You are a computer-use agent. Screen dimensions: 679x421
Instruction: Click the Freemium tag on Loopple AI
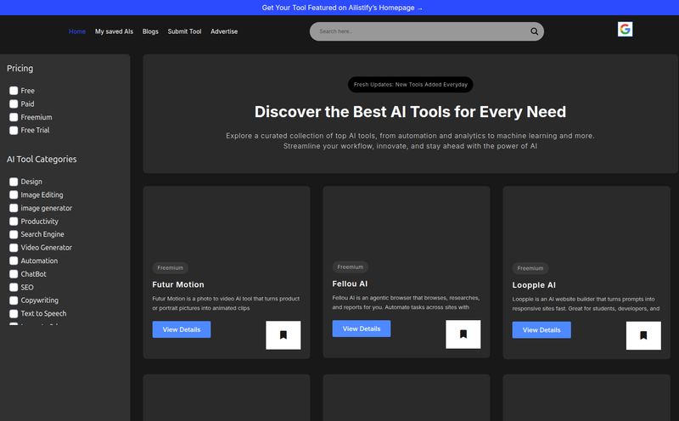pos(530,268)
